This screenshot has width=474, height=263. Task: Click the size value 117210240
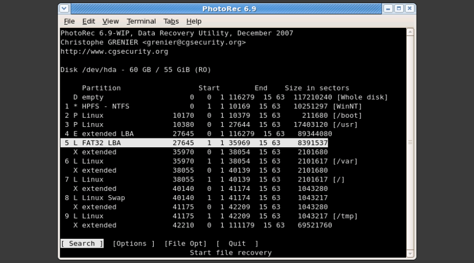pyautogui.click(x=313, y=97)
